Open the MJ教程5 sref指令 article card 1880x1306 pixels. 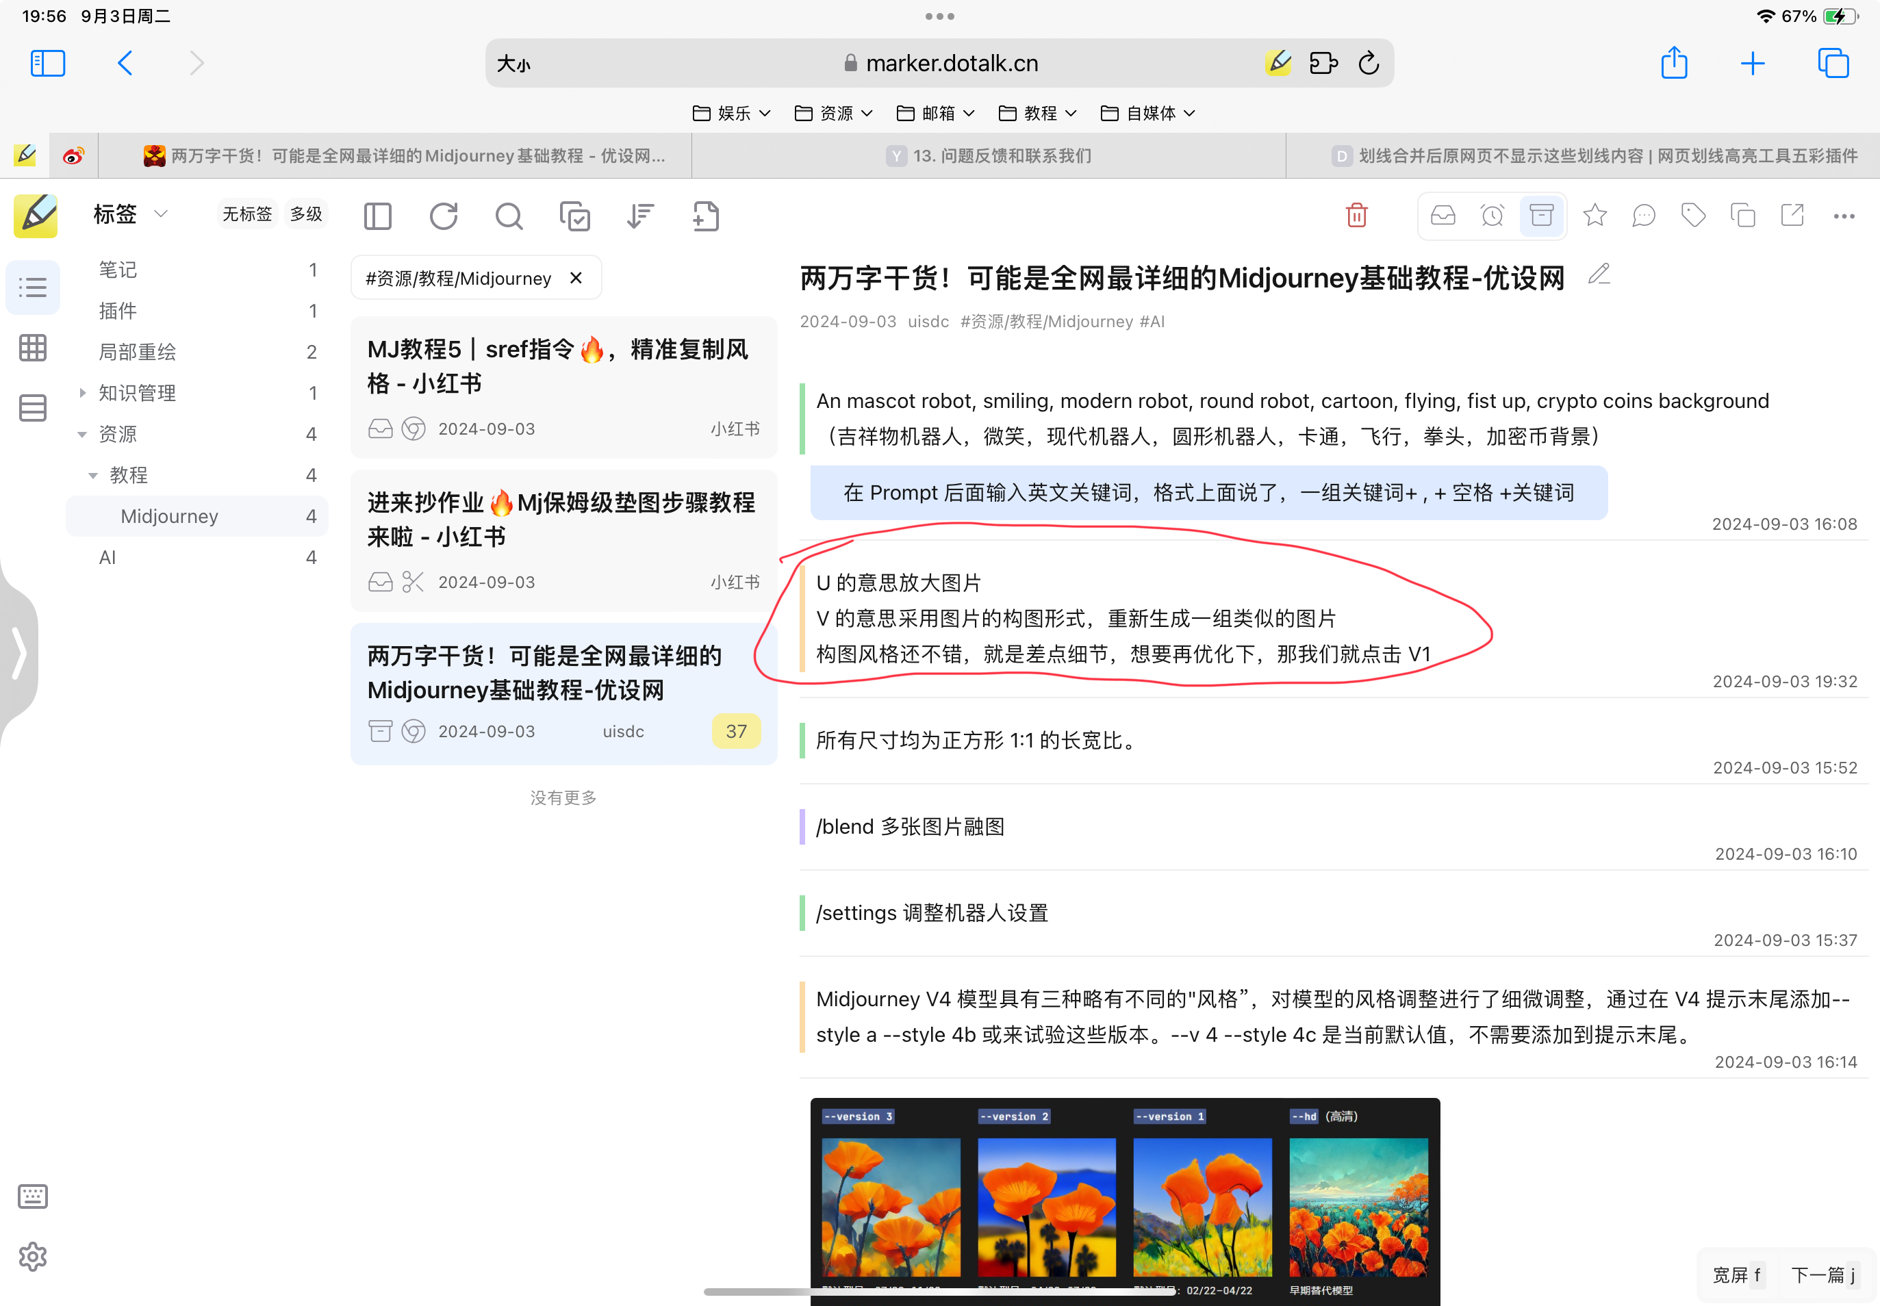point(564,387)
